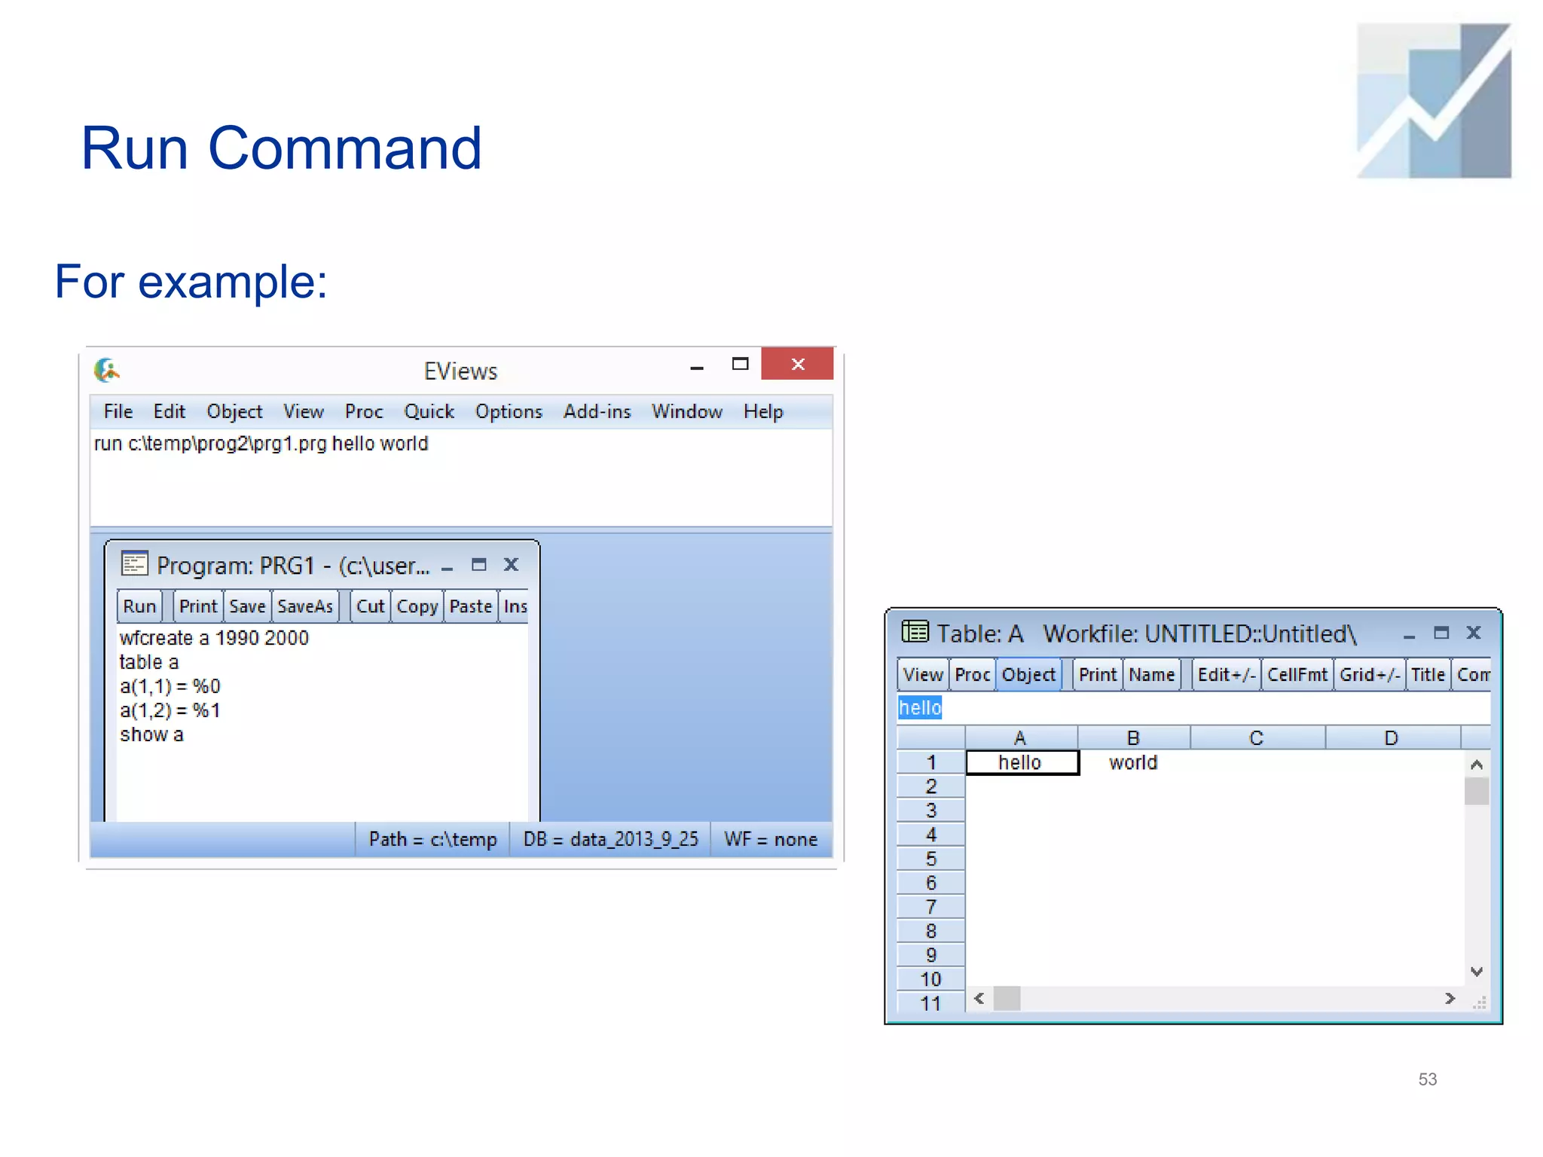Select row 1 header in table
This screenshot has height=1157, width=1543.
point(931,762)
